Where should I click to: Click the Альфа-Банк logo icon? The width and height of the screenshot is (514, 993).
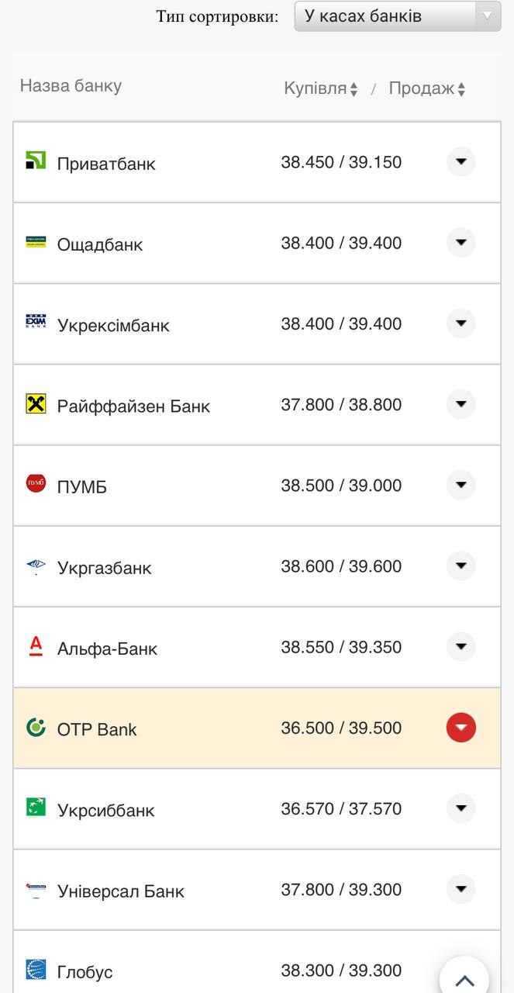[36, 646]
